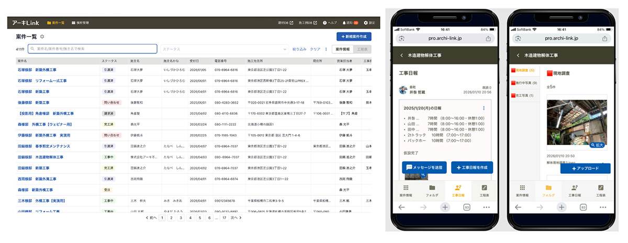
Task: Tap 工程表 tab on left phone
Action: click(x=485, y=190)
